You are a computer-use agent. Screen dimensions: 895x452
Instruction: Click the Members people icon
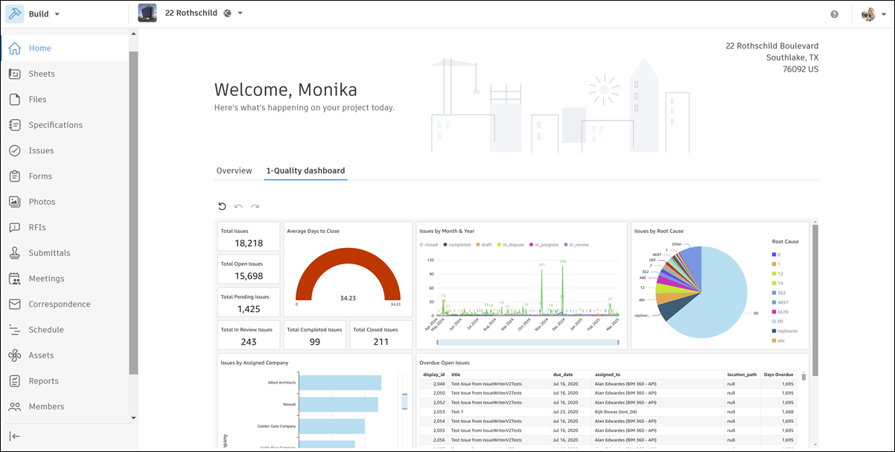(14, 407)
